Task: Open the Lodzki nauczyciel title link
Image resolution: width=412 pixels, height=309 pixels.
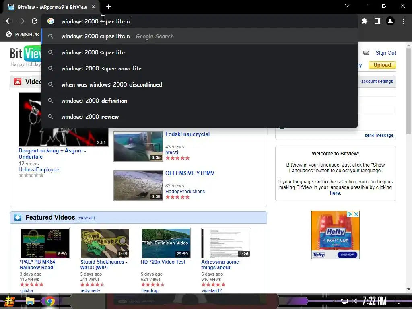Action: (187, 134)
